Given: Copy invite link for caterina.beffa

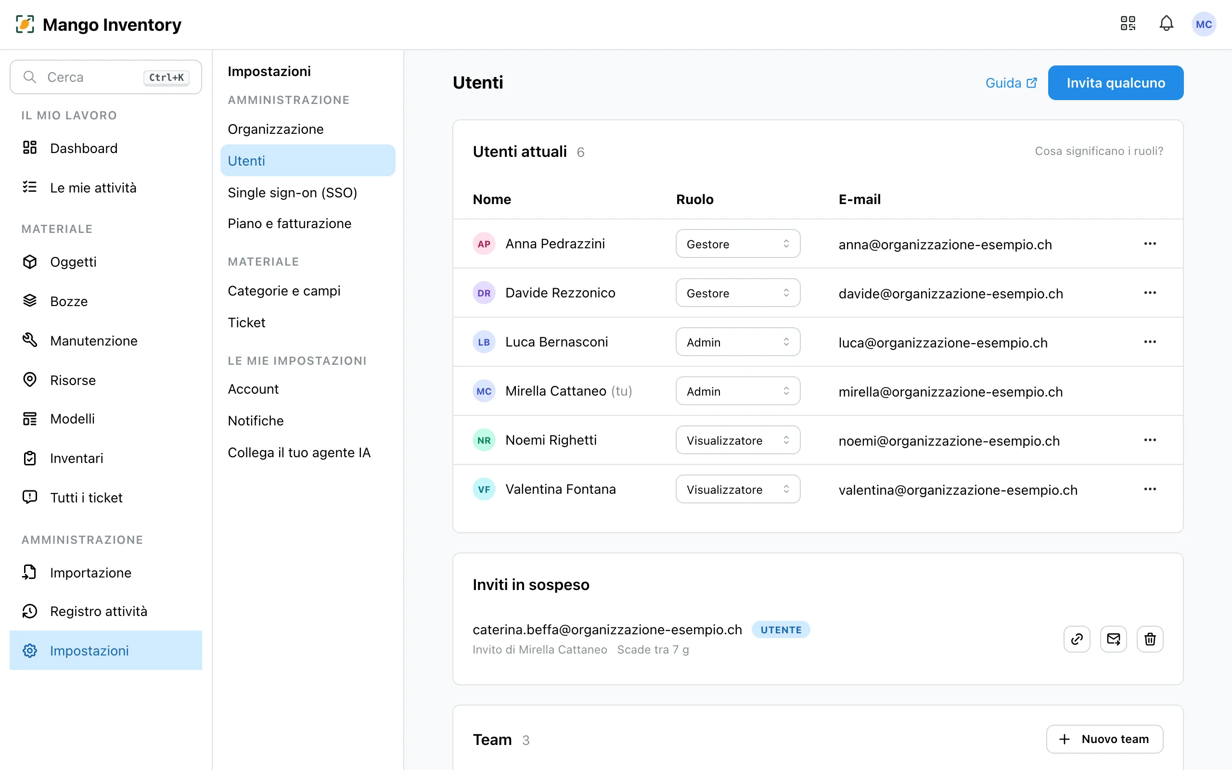Looking at the screenshot, I should coord(1077,639).
